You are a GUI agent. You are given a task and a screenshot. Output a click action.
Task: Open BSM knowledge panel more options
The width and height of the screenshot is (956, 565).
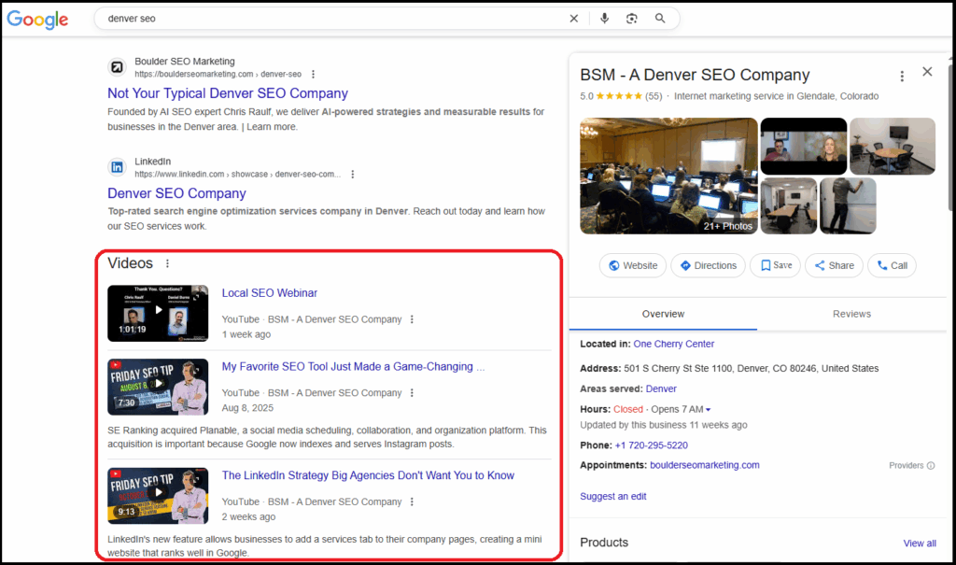(902, 77)
